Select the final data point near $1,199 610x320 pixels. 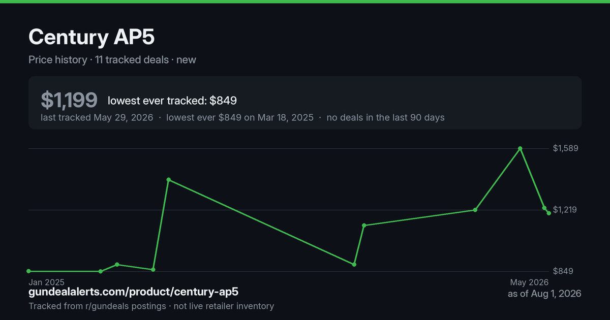[x=549, y=213]
